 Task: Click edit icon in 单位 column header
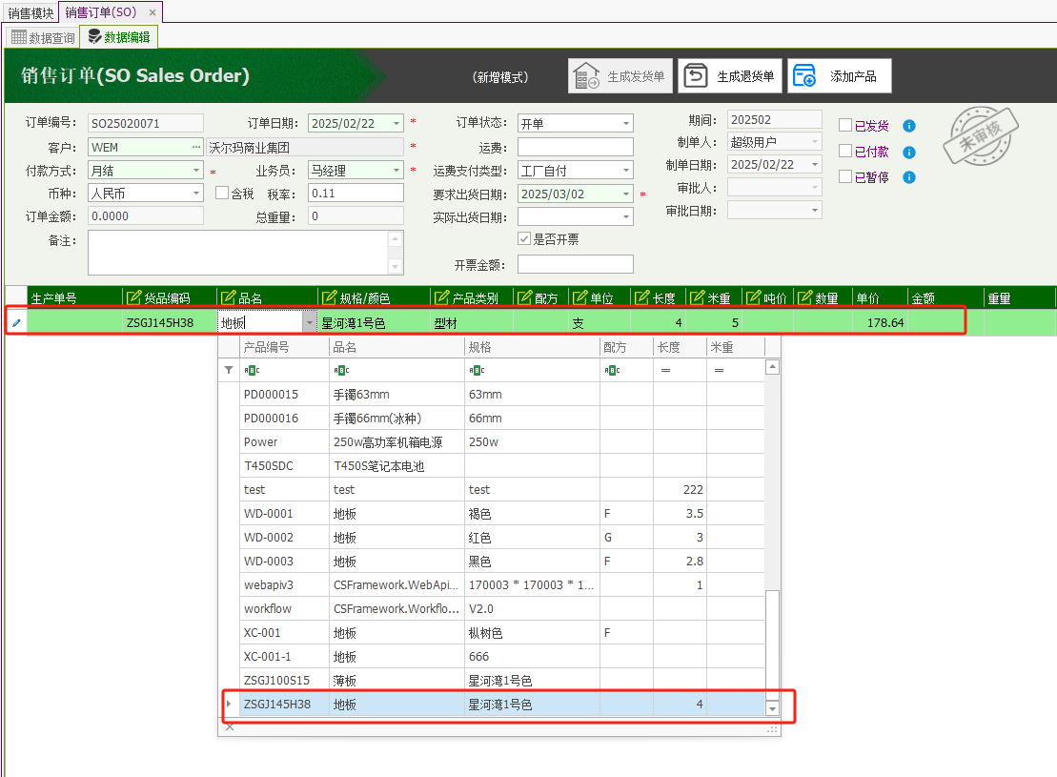(580, 297)
